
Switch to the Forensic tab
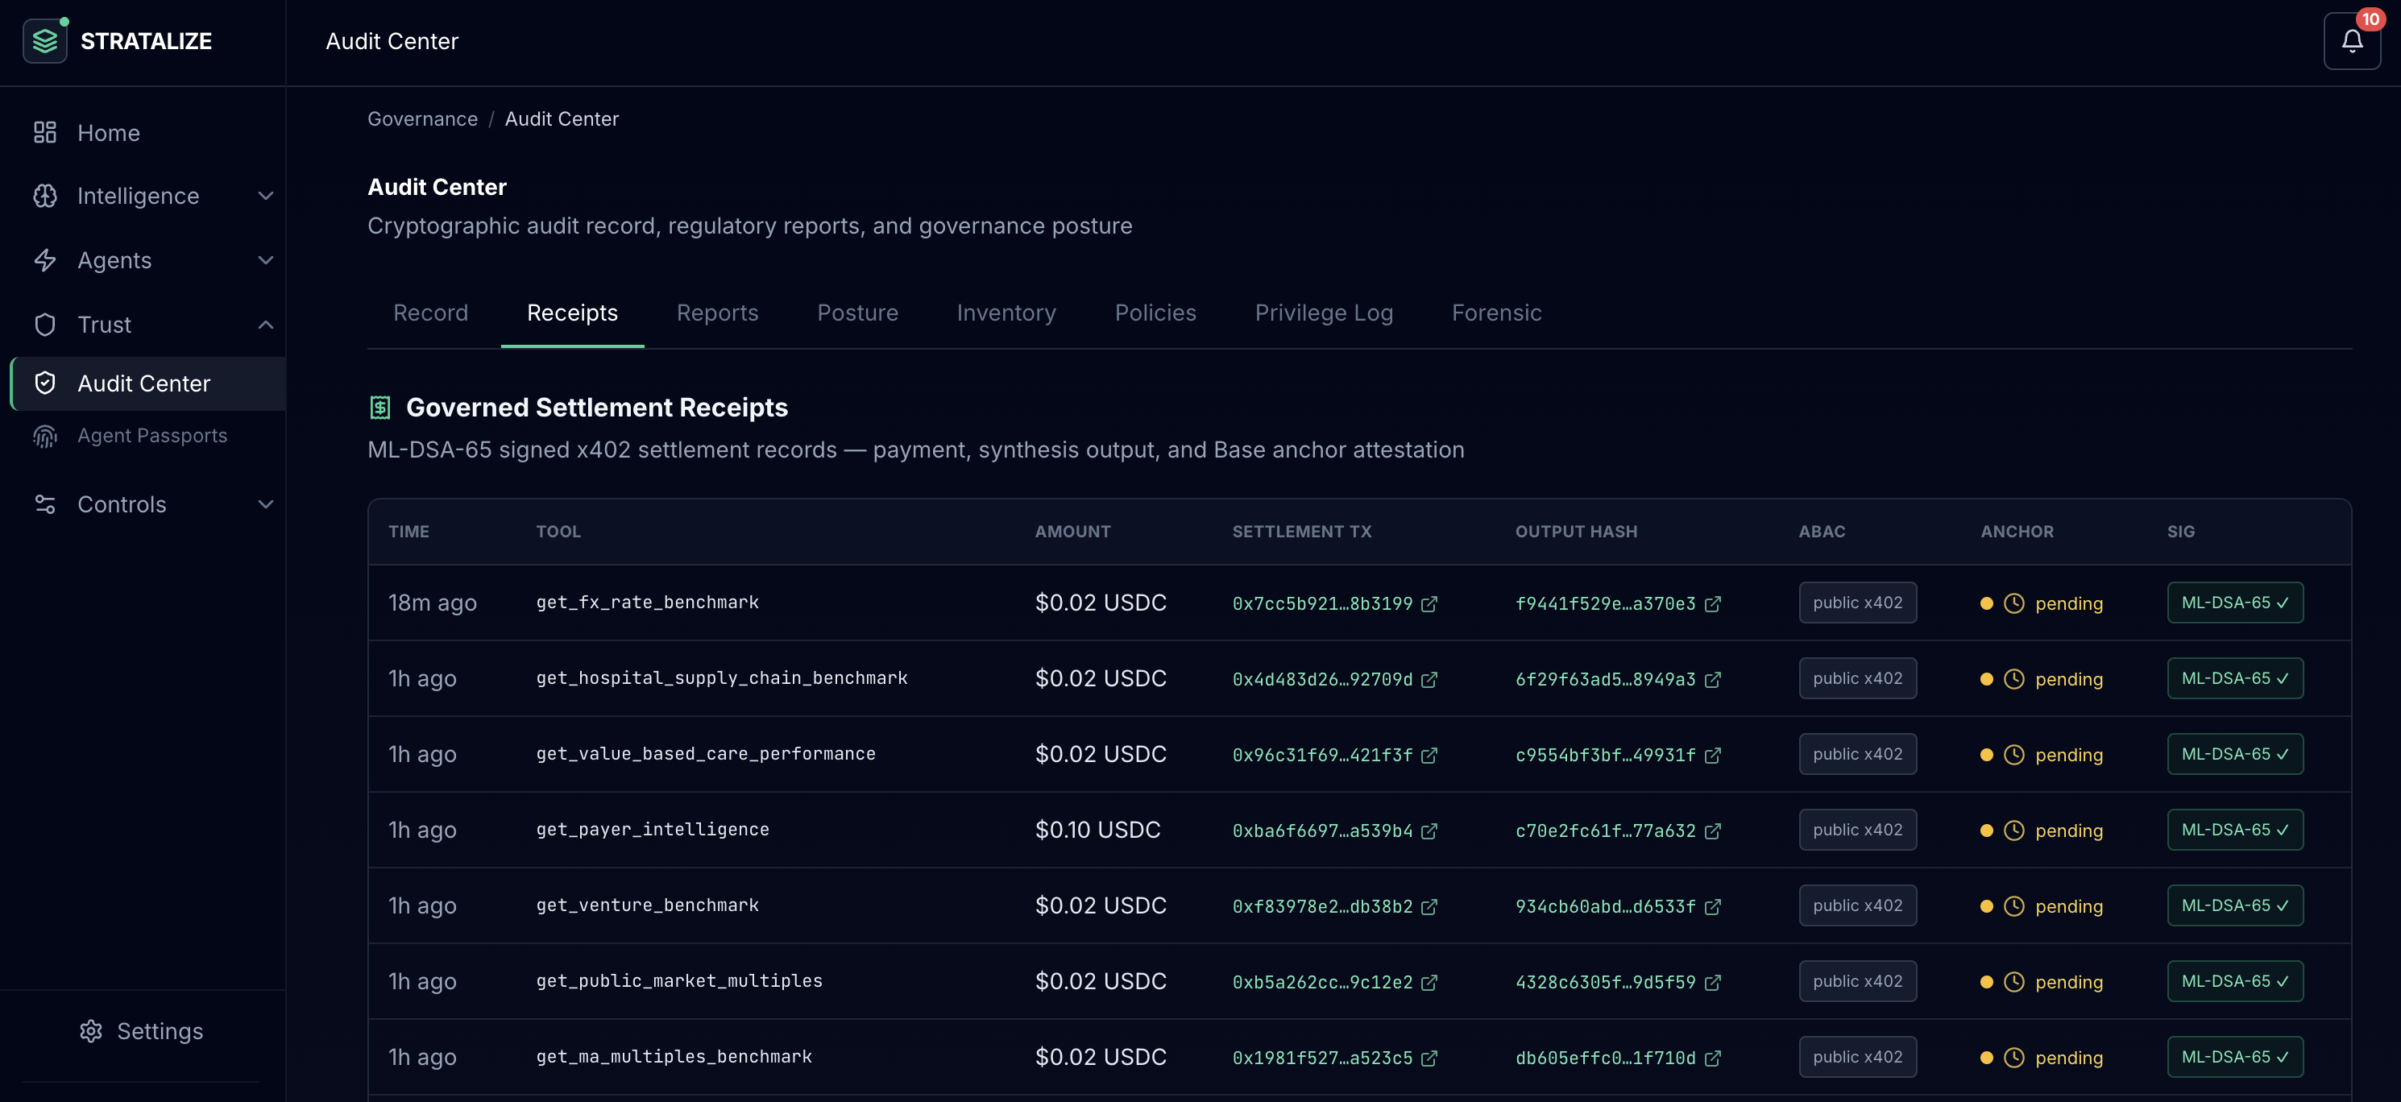[x=1496, y=312]
